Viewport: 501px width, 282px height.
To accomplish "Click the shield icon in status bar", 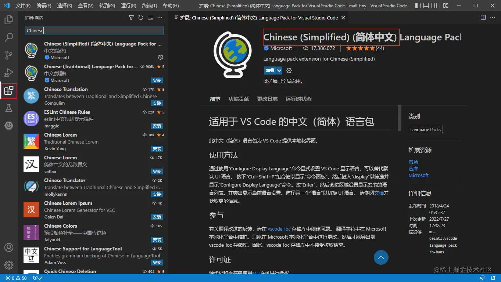I will click(37, 278).
